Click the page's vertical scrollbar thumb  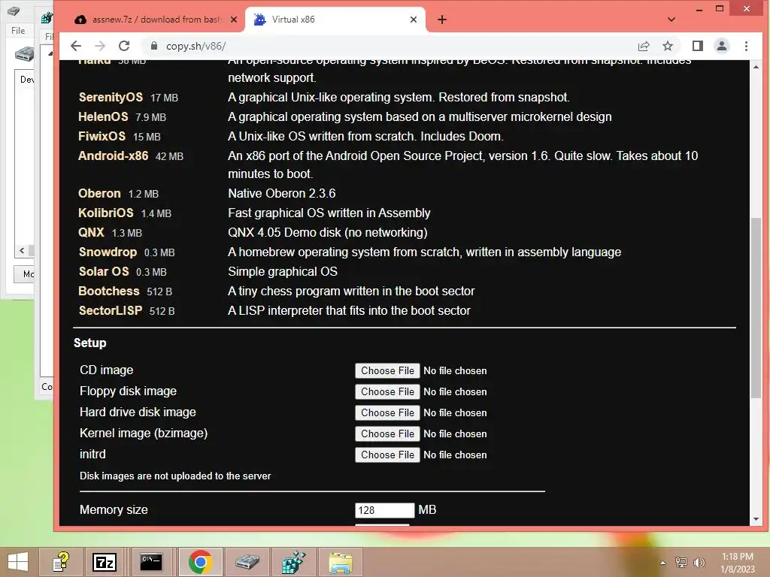(756, 308)
